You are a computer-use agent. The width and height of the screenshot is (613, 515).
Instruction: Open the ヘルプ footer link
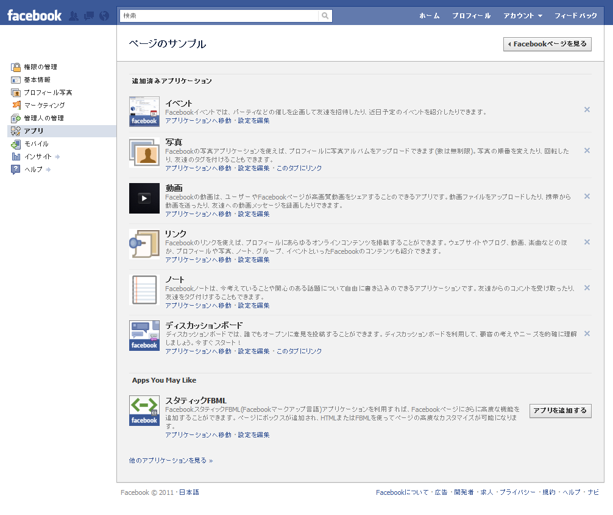(x=571, y=492)
